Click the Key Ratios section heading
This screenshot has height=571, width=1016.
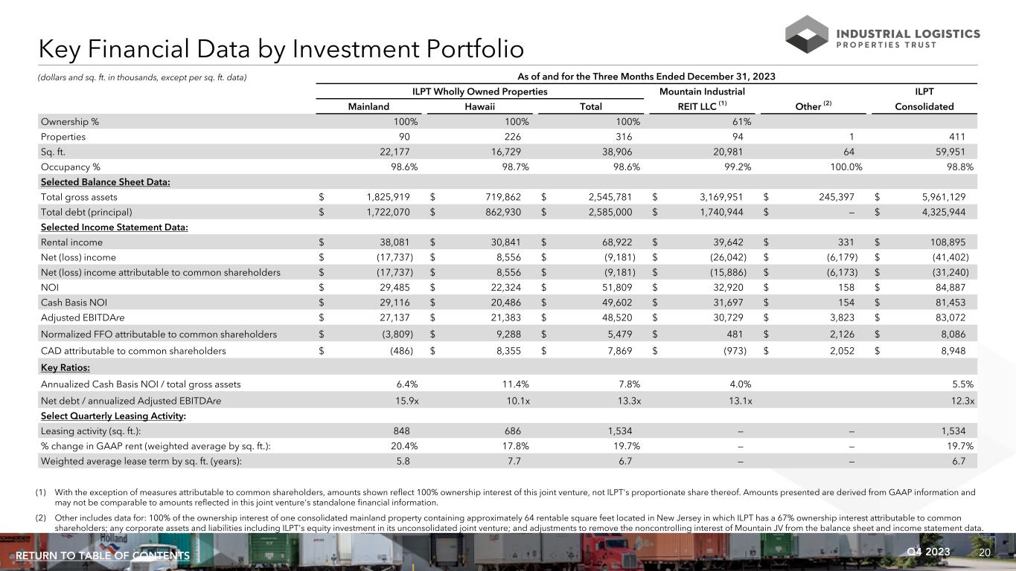click(66, 367)
